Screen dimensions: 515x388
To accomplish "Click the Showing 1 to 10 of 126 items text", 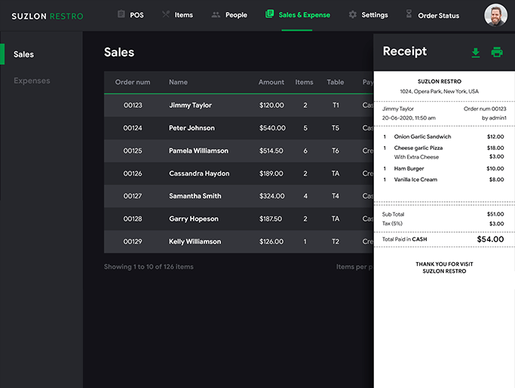I will click(149, 267).
